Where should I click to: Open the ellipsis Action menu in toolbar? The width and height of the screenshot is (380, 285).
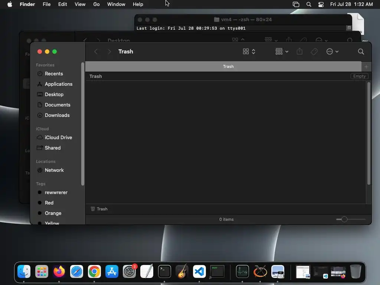pos(332,52)
